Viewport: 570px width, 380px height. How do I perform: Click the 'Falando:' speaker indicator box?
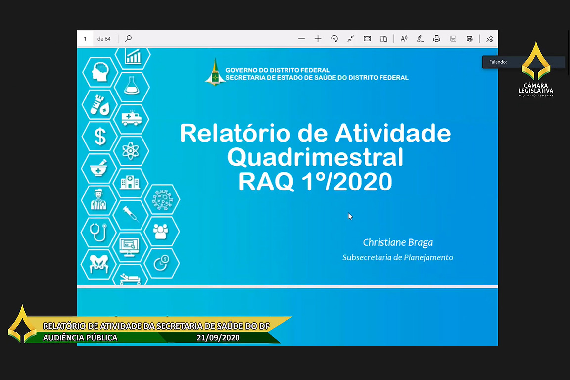click(x=523, y=62)
